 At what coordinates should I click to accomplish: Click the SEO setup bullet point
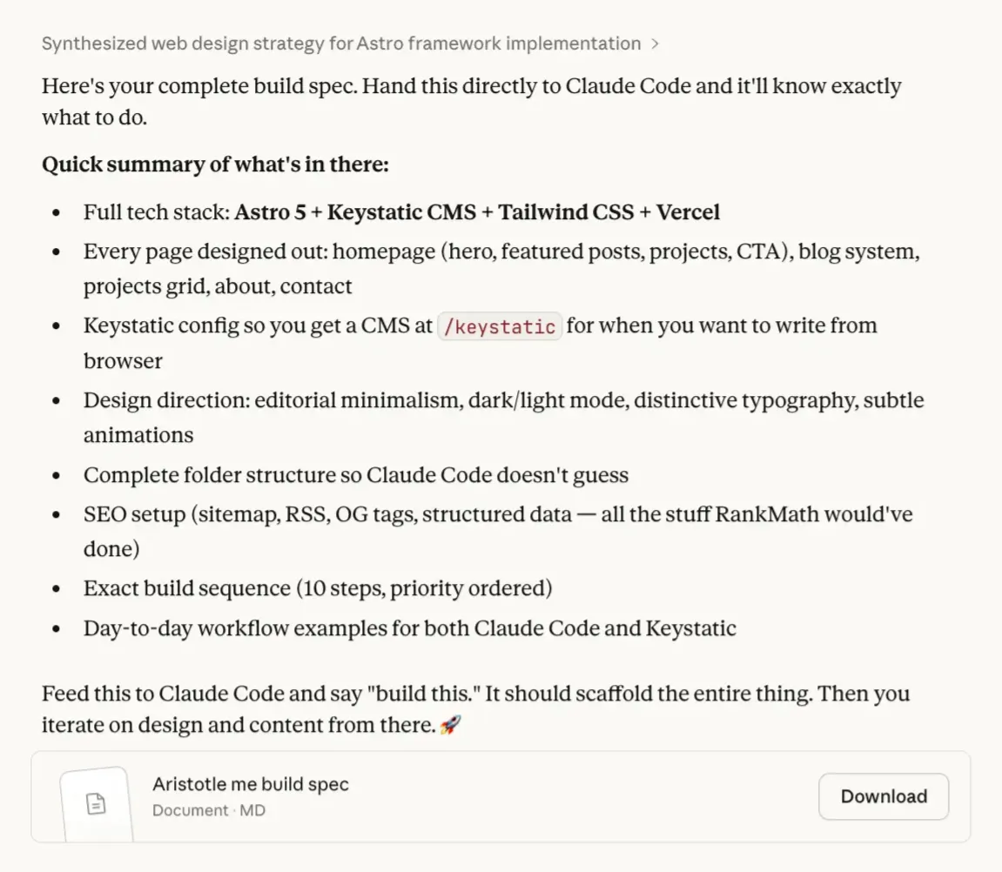tap(496, 513)
